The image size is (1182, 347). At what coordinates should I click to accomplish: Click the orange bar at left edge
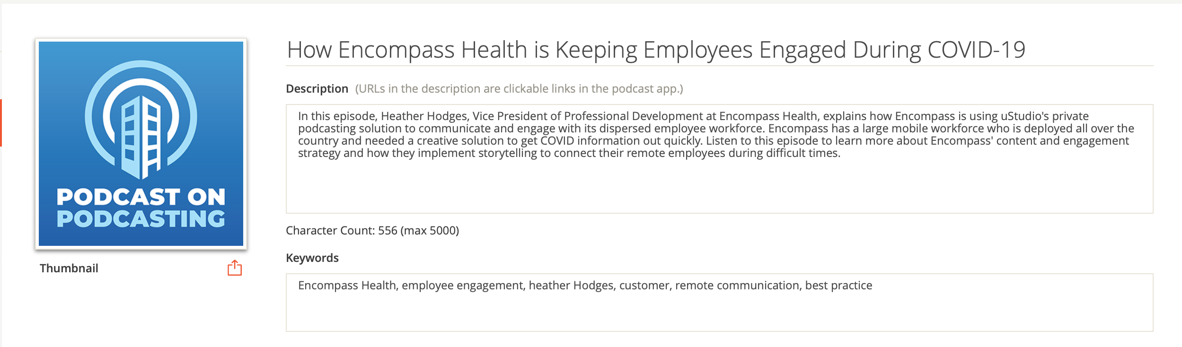1,123
